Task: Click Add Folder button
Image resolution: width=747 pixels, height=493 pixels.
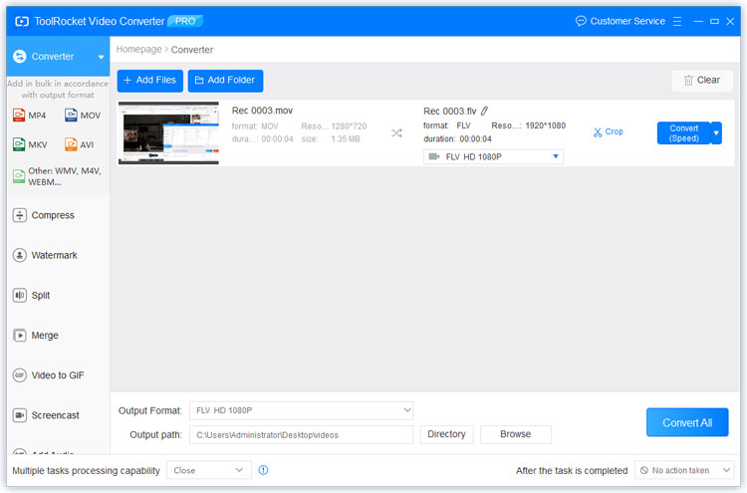Action: (225, 81)
